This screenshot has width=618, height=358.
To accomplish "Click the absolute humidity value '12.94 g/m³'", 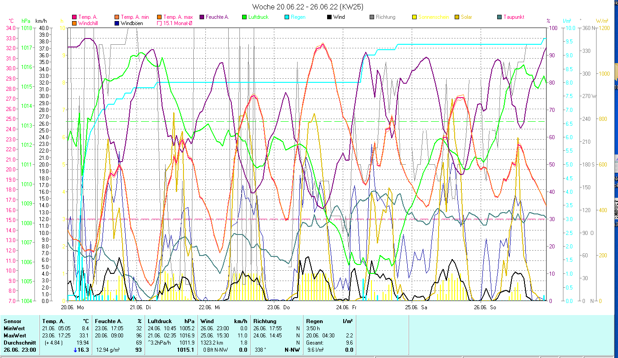I will (x=109, y=350).
